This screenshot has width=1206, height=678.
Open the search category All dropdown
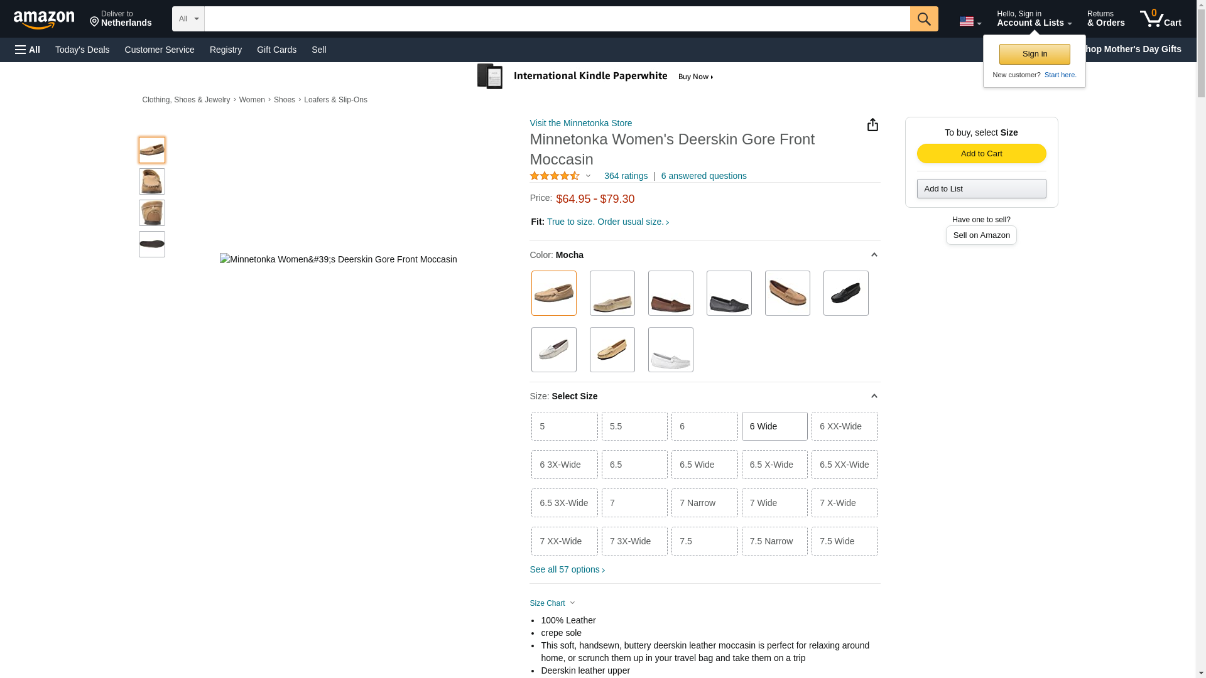pos(188,19)
